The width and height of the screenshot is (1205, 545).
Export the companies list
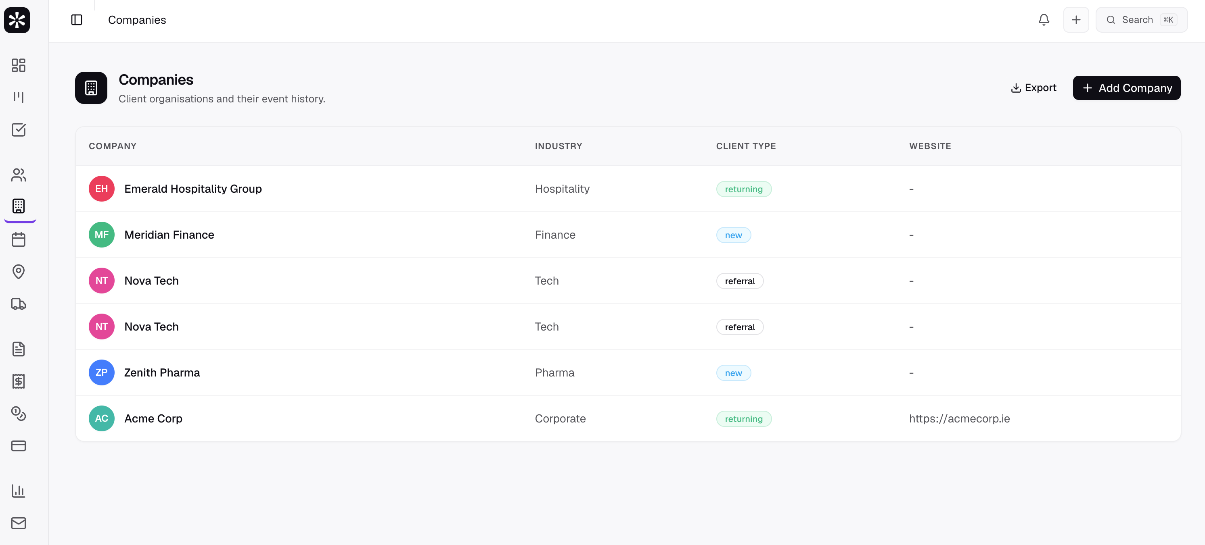tap(1034, 87)
